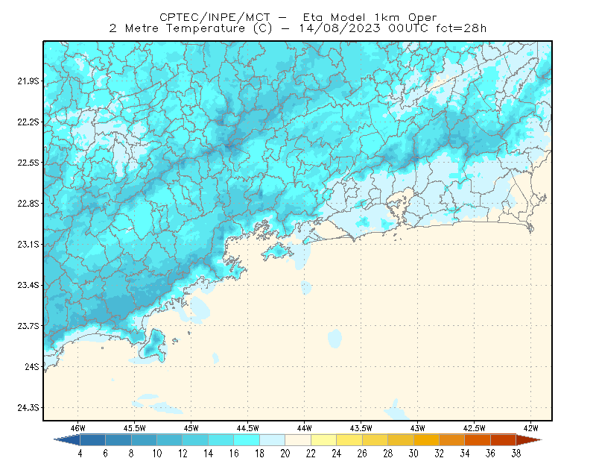Click the dark blue left arrow of colorbar
Viewport: 596px width, 461px height.
tap(67, 440)
